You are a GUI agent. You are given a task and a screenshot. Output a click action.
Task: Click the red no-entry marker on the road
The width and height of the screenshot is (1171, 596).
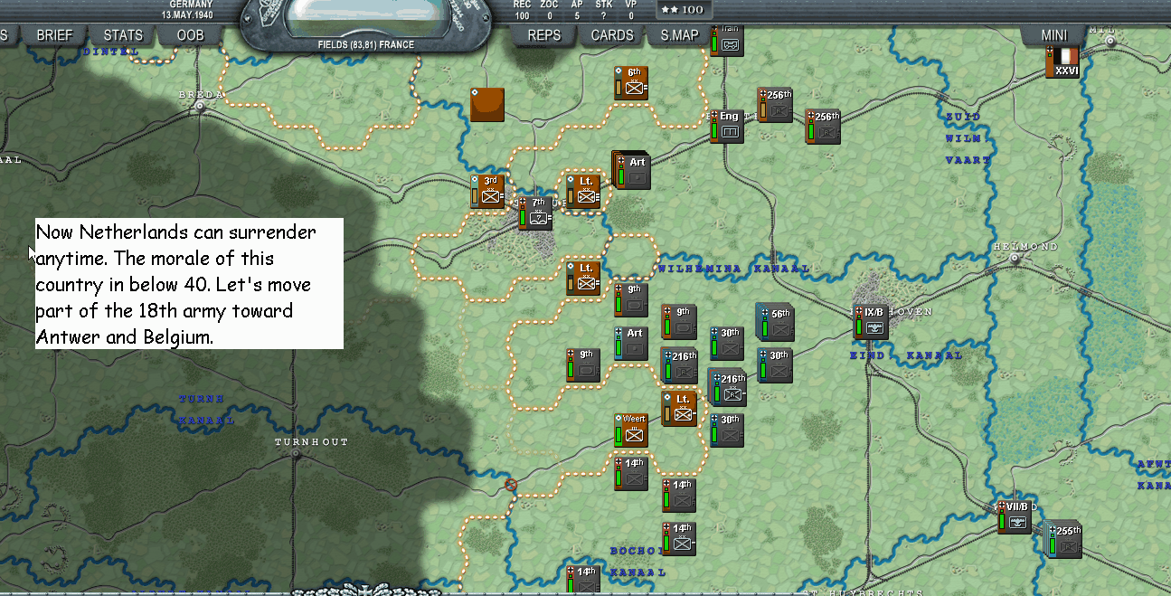pos(510,486)
